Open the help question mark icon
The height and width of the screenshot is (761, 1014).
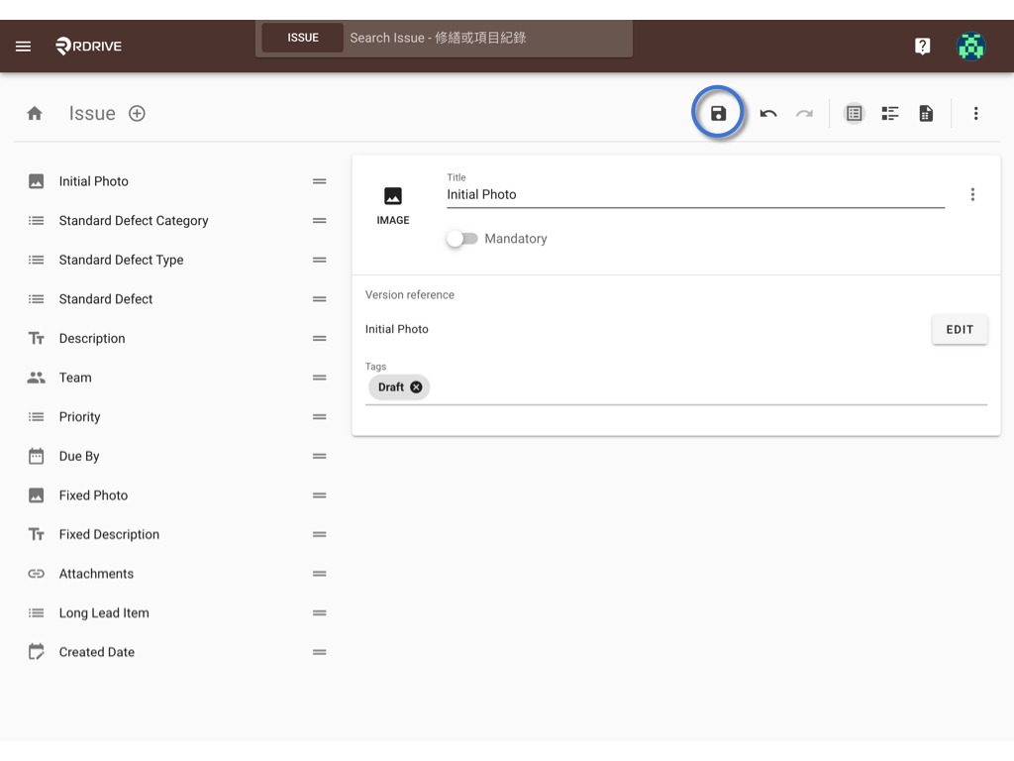pyautogui.click(x=922, y=46)
